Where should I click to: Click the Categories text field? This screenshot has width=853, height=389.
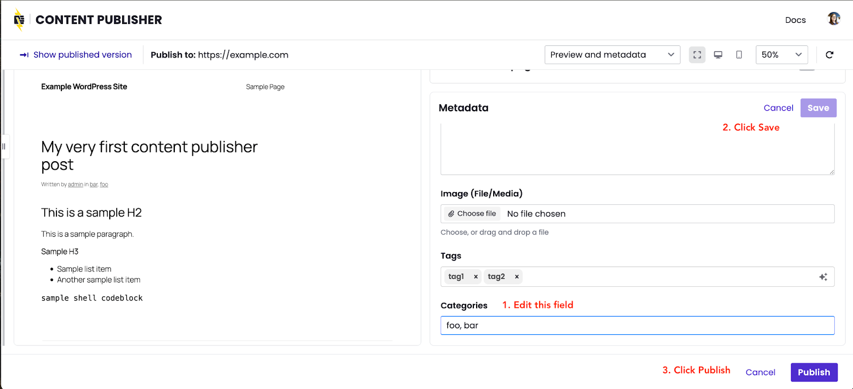[x=637, y=326]
